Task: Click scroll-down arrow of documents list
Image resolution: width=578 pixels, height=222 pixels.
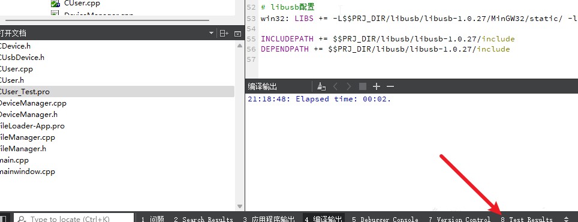Action: tap(240, 206)
